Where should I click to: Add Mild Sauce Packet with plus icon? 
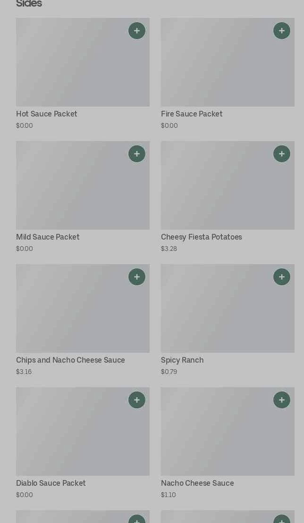137,154
